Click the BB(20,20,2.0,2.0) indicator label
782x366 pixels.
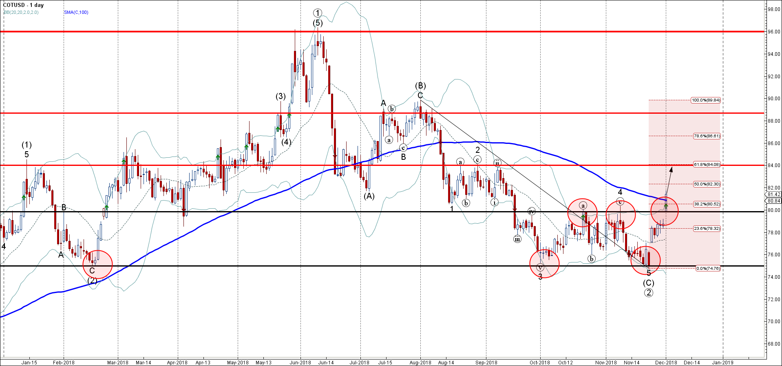[x=21, y=12]
